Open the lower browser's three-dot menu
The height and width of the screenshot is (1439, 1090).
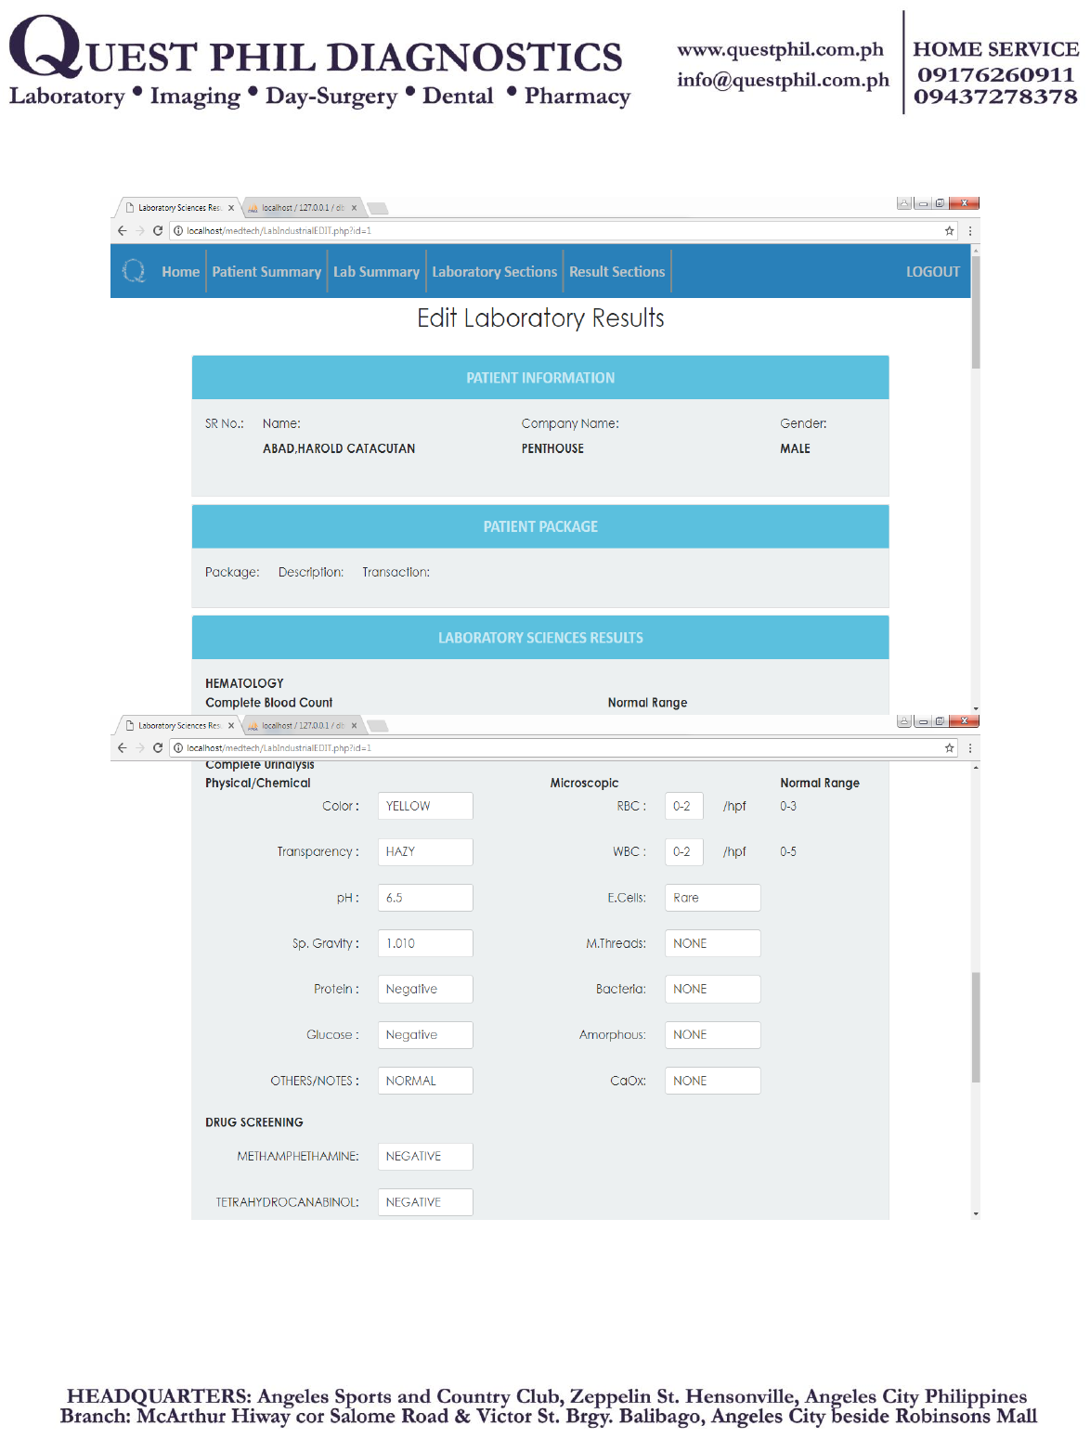pos(970,748)
